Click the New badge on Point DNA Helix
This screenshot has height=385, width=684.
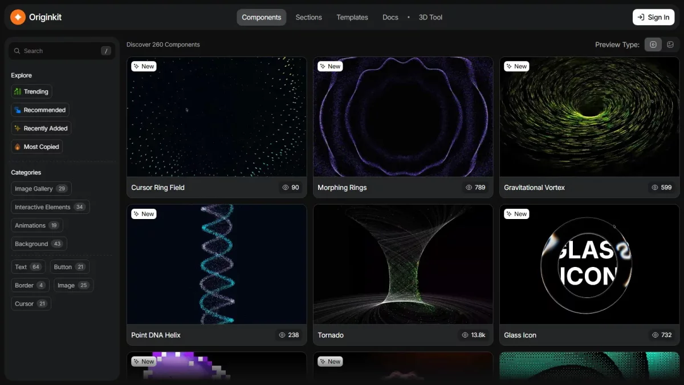144,214
